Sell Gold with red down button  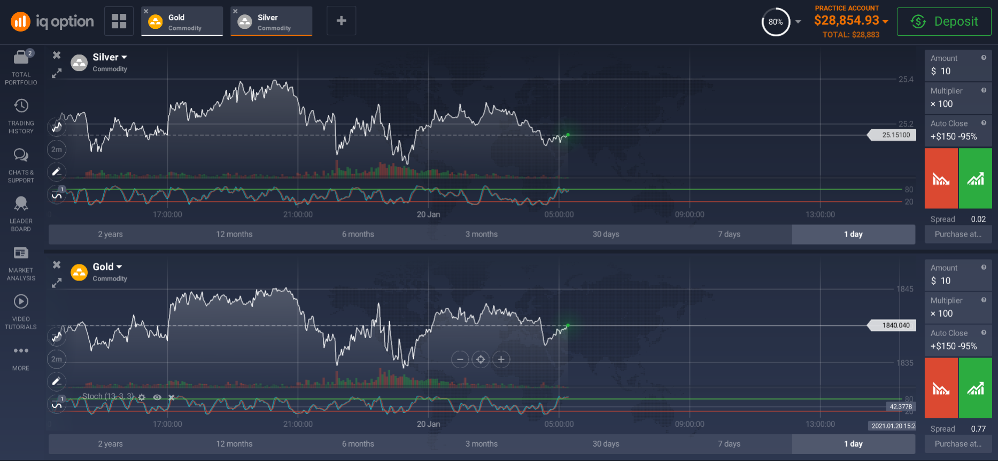(941, 388)
